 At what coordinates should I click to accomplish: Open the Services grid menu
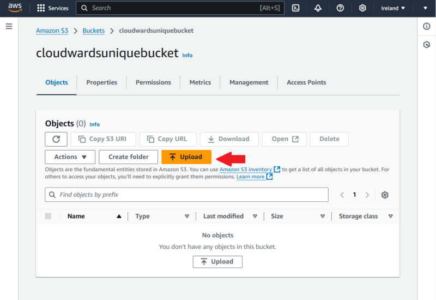click(52, 8)
